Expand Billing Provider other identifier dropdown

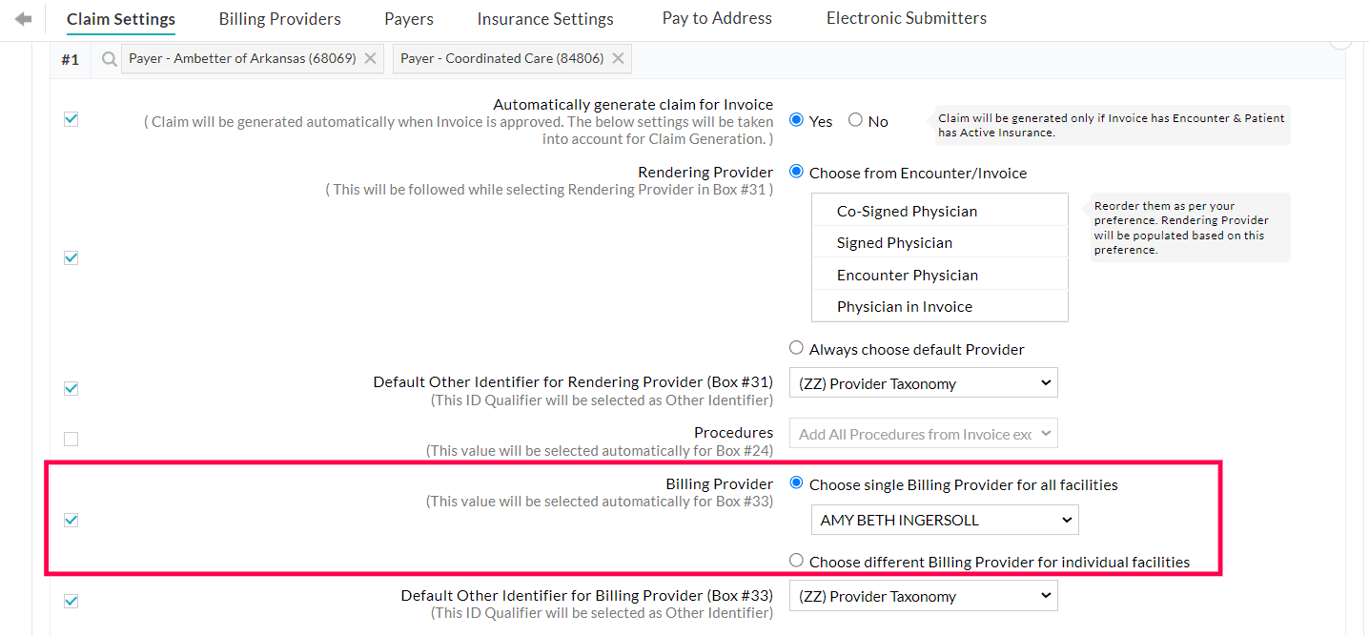[x=923, y=596]
